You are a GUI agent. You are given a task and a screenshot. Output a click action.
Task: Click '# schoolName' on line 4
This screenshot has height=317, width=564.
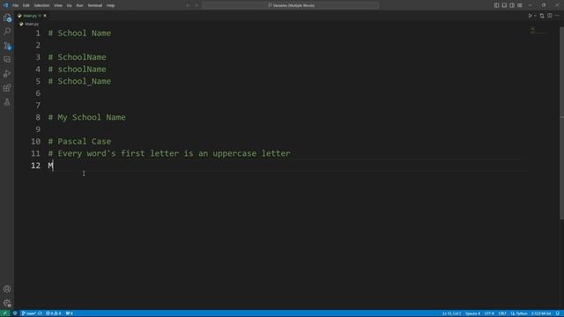pyautogui.click(x=77, y=70)
